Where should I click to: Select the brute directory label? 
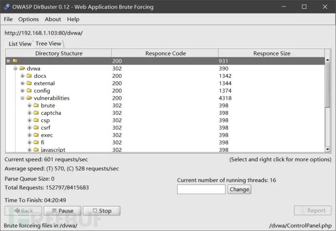coord(48,106)
